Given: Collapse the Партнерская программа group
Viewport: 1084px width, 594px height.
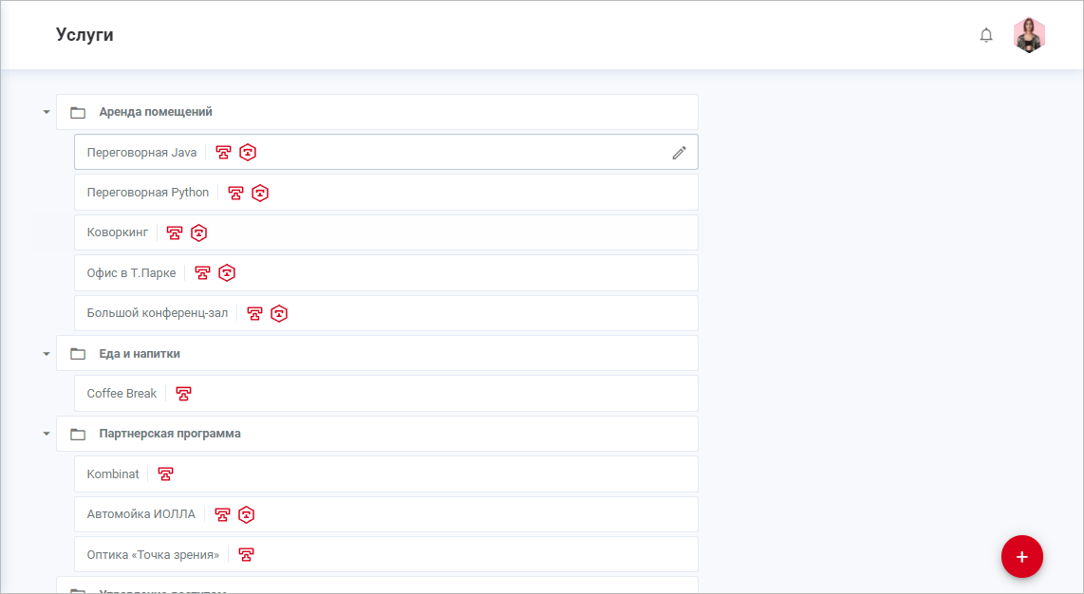Looking at the screenshot, I should (46, 434).
